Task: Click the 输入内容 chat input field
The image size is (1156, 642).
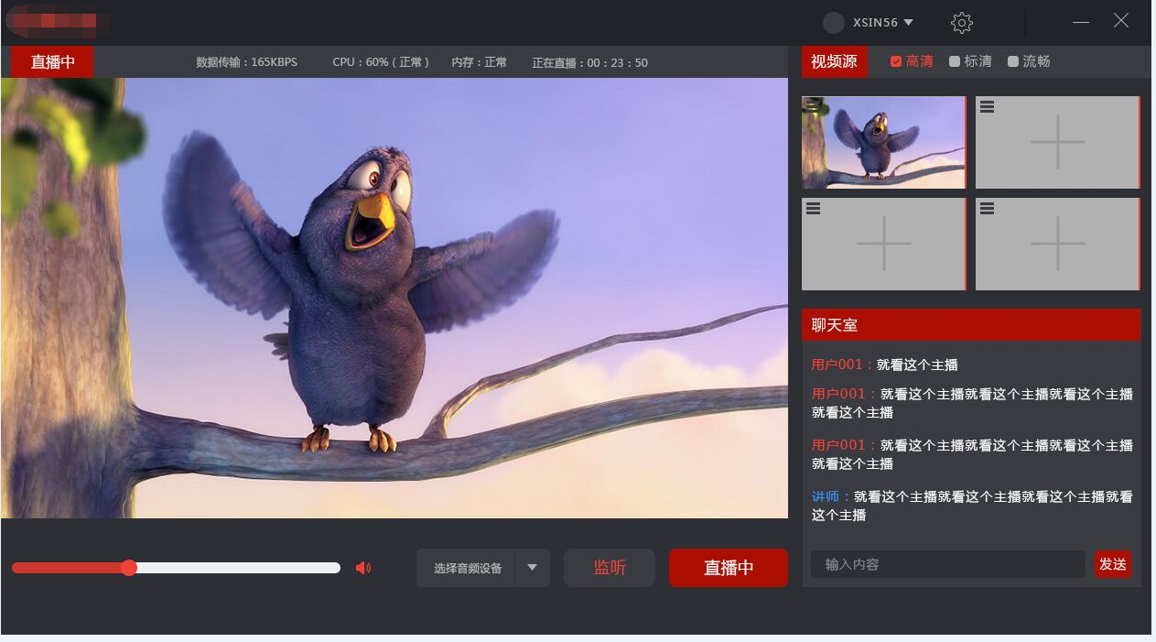Action: pos(948,564)
